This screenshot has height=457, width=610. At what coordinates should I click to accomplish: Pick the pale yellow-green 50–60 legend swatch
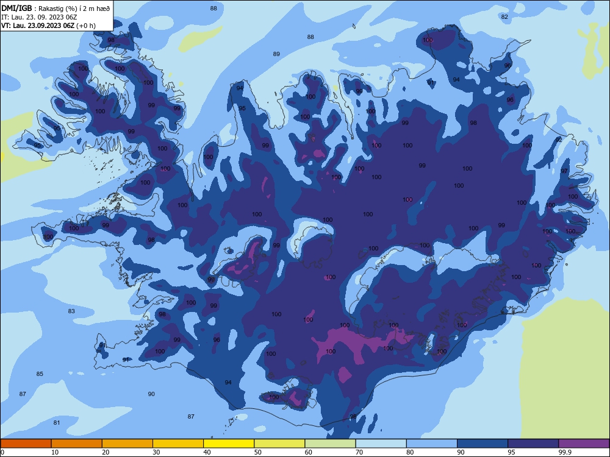click(x=280, y=444)
